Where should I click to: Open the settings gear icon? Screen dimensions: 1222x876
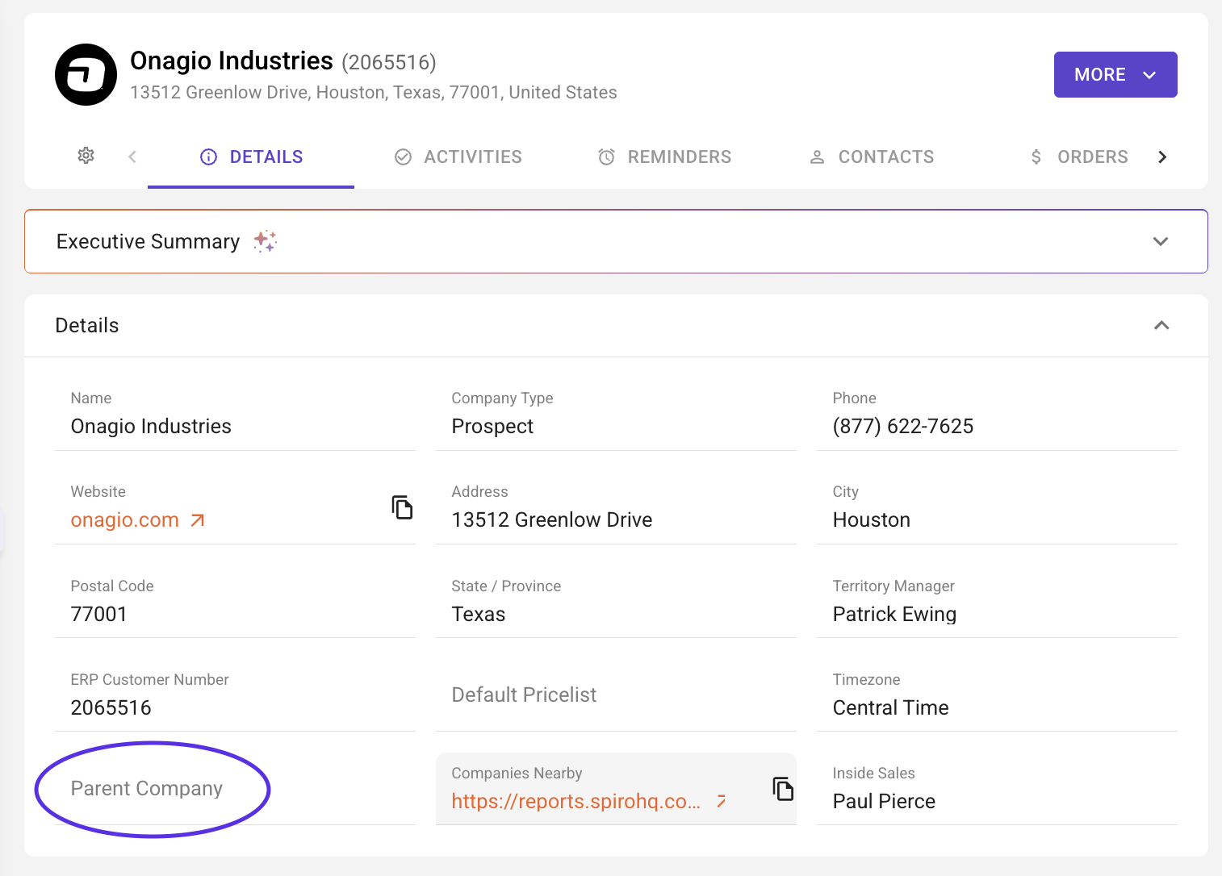pyautogui.click(x=86, y=156)
